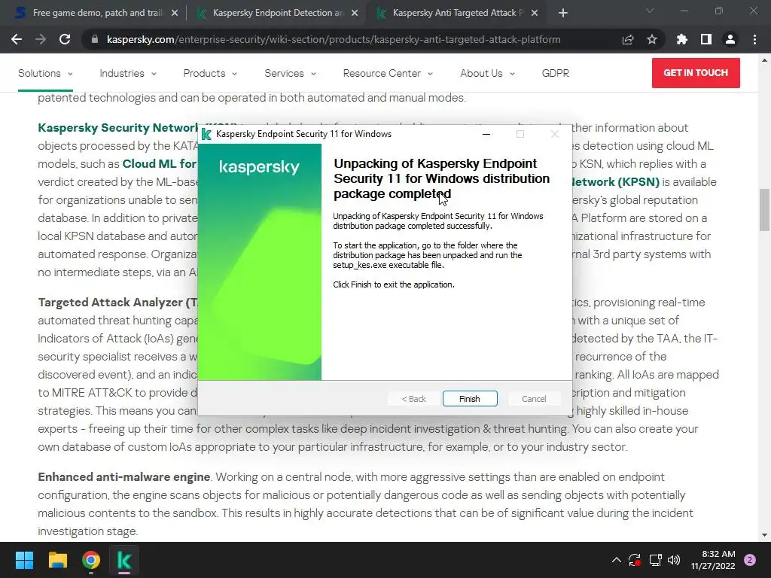Go back in Chrome browser history

[x=17, y=39]
